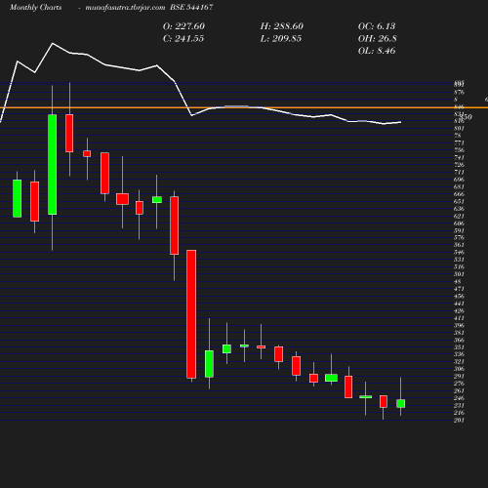Click the price axis label '651'

459,201
